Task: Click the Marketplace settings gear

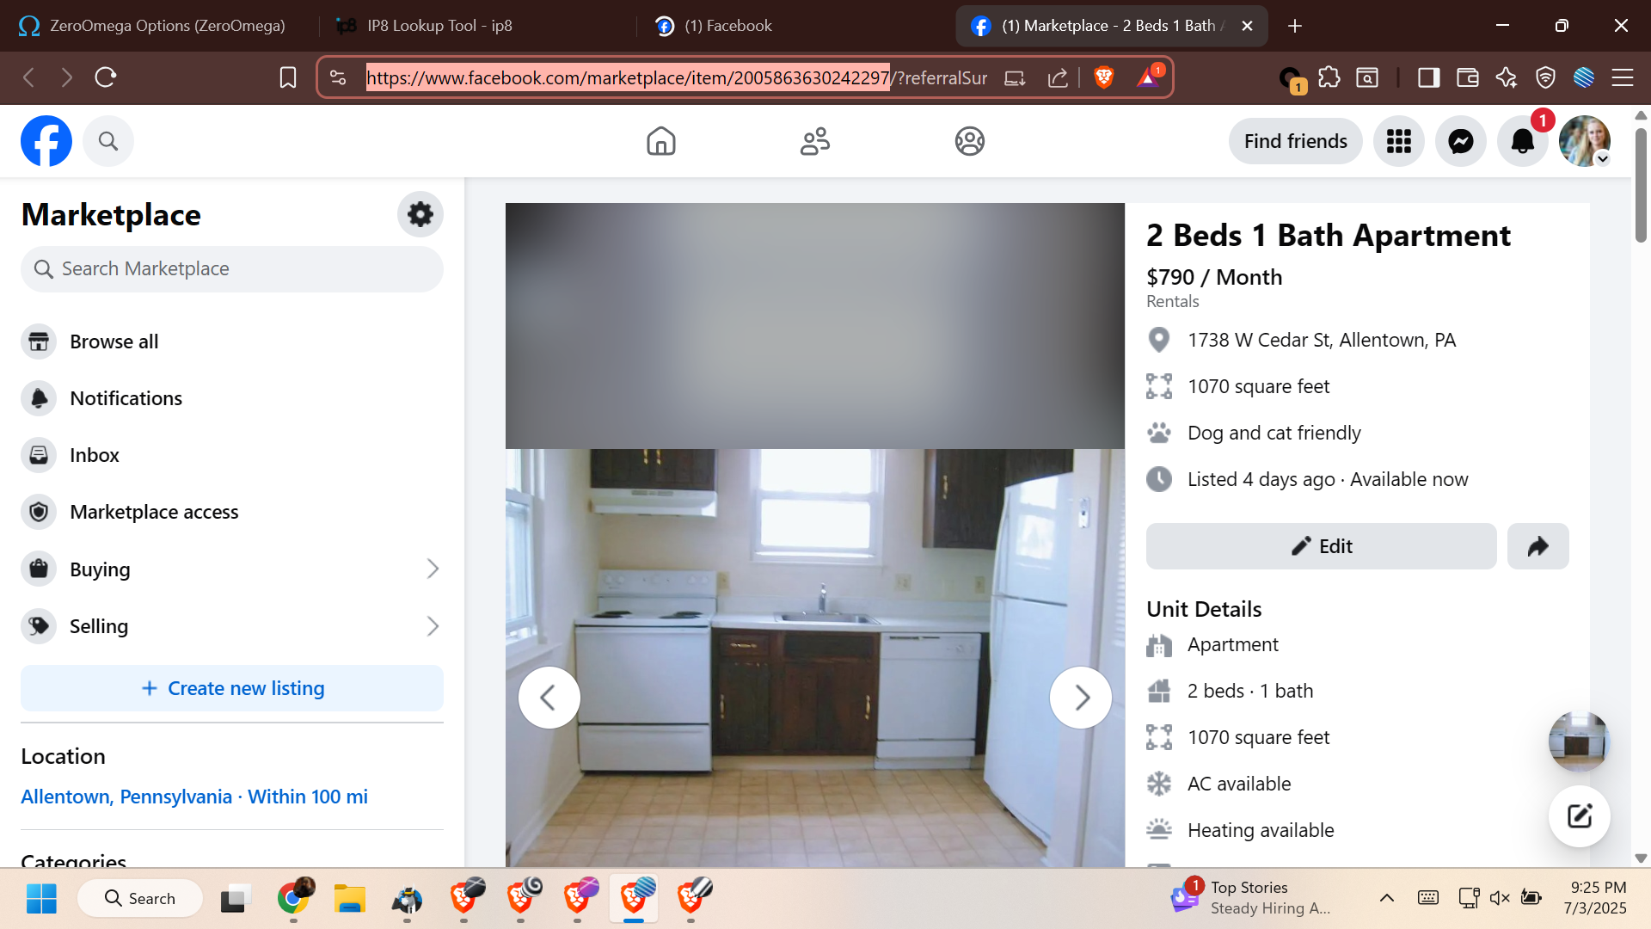Action: point(420,214)
